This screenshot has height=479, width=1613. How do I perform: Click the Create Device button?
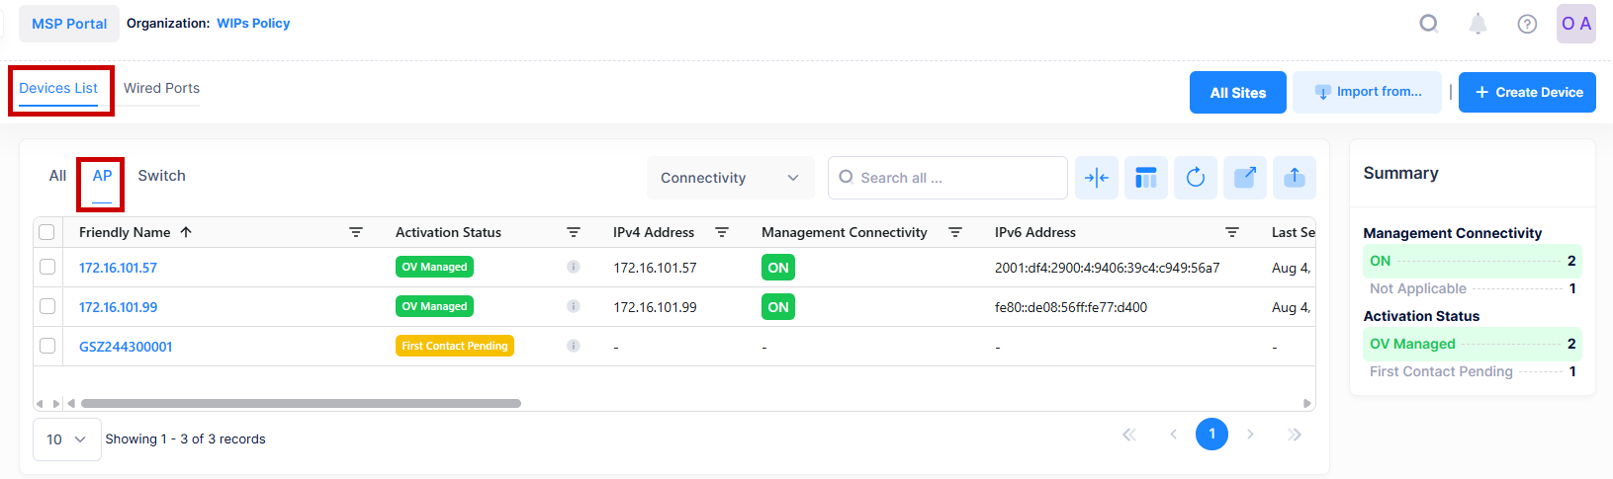(1526, 92)
